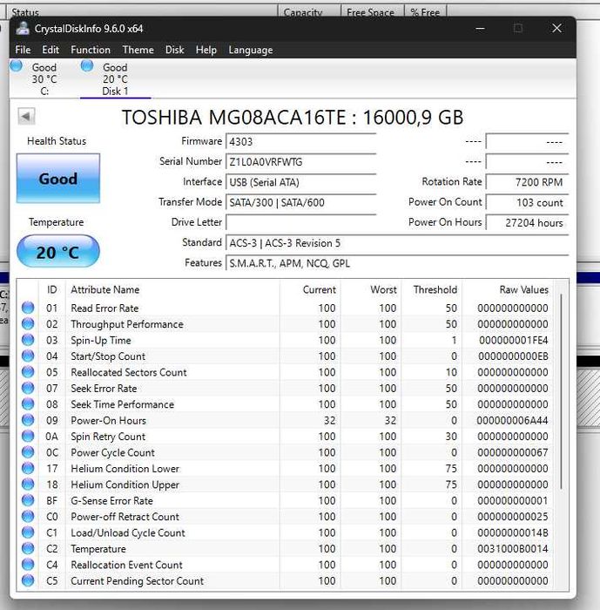Image resolution: width=600 pixels, height=610 pixels.
Task: Click status orb of Throughput Performance row
Action: coord(28,323)
